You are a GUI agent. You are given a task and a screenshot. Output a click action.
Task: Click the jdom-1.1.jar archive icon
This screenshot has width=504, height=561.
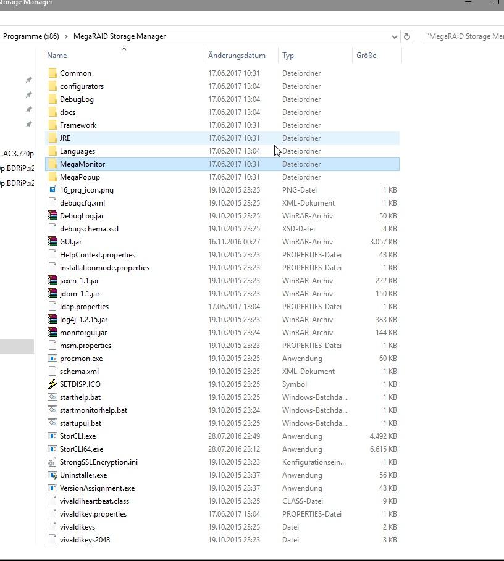pos(52,293)
